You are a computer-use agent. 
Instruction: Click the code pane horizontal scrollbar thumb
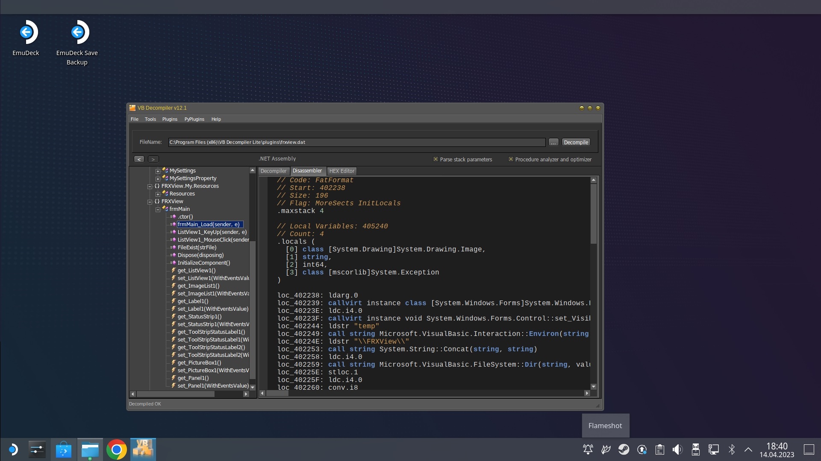point(277,393)
